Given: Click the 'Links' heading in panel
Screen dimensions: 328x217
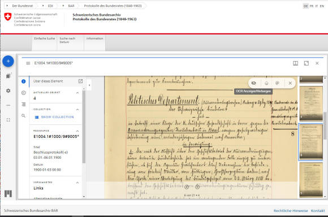Looking at the screenshot, I should coord(38,188).
